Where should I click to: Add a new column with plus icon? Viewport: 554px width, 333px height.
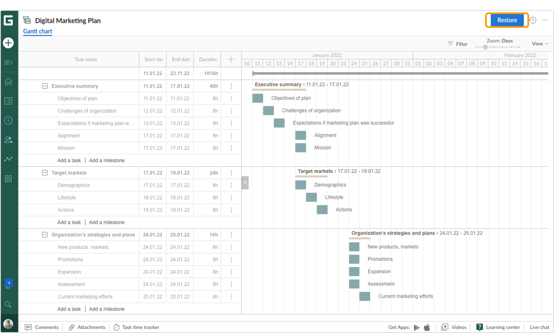(x=231, y=59)
